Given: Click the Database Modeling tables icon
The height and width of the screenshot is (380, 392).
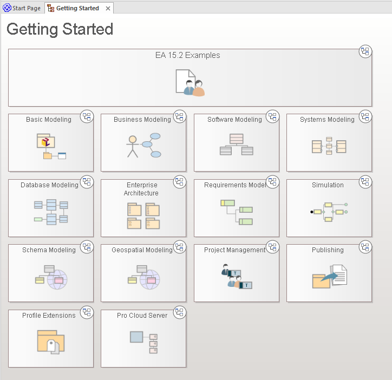Looking at the screenshot, I should [x=51, y=212].
